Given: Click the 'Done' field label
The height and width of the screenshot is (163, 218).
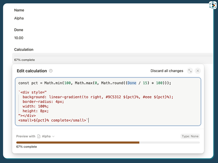Looking at the screenshot, I should [x=19, y=30].
